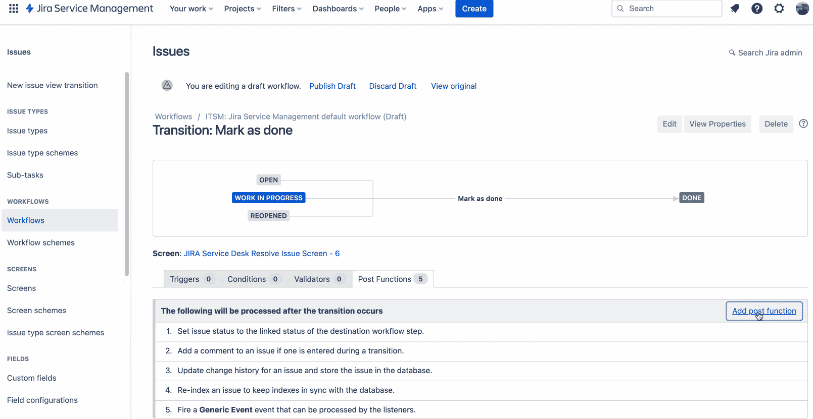Open Screens in sidebar

(22, 288)
